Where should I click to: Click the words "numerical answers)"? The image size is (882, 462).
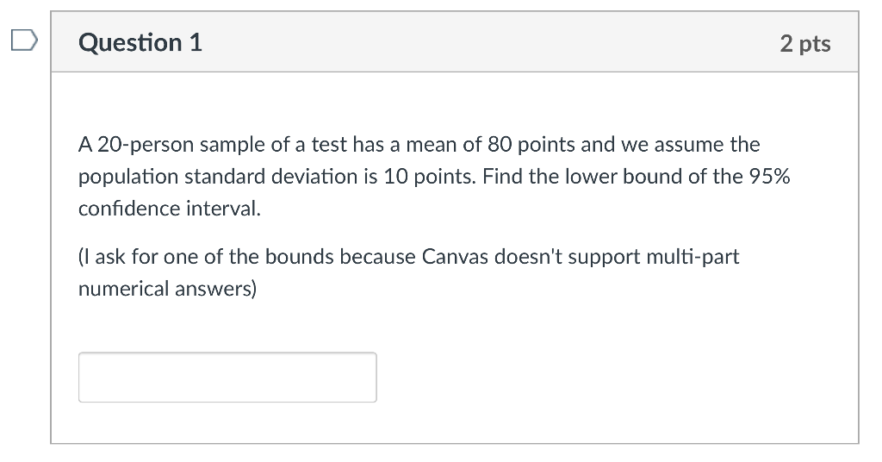[167, 289]
